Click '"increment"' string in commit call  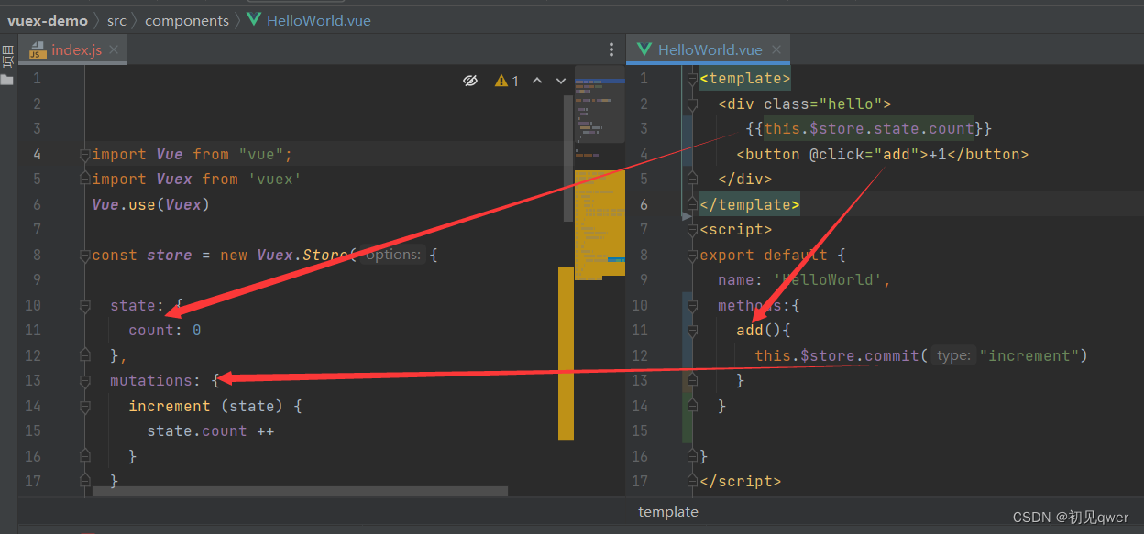1028,355
